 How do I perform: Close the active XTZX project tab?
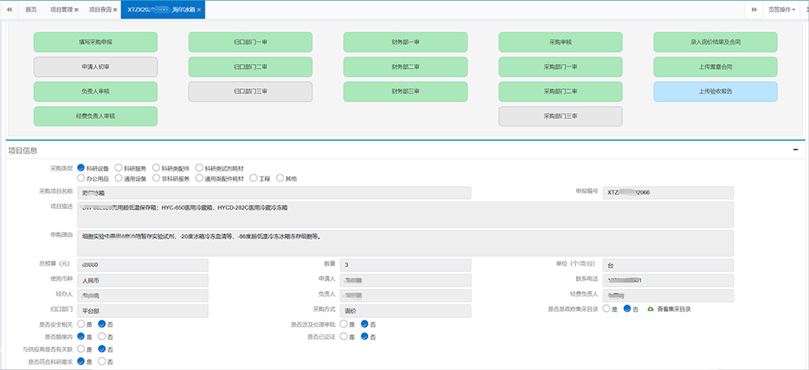click(200, 10)
